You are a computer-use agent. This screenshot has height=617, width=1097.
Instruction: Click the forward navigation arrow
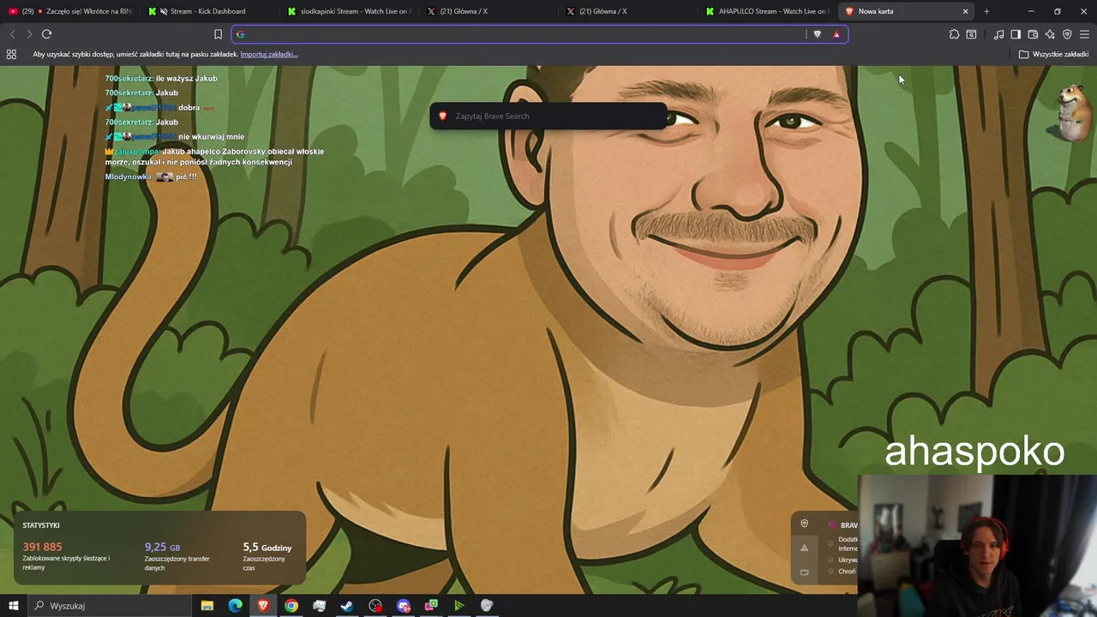29,34
